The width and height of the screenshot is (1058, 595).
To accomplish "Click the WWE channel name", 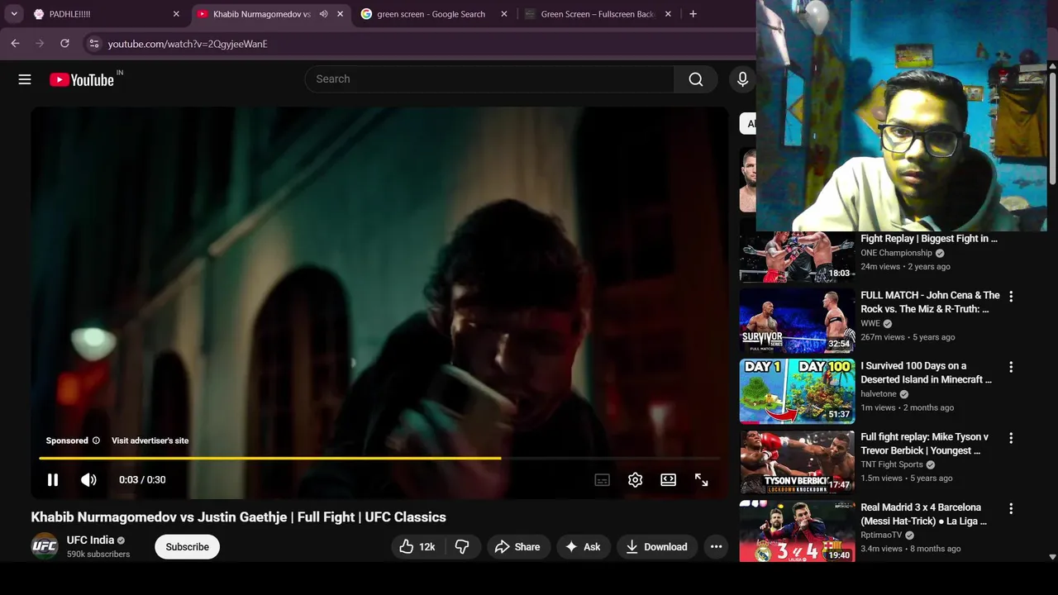I will coord(870,323).
